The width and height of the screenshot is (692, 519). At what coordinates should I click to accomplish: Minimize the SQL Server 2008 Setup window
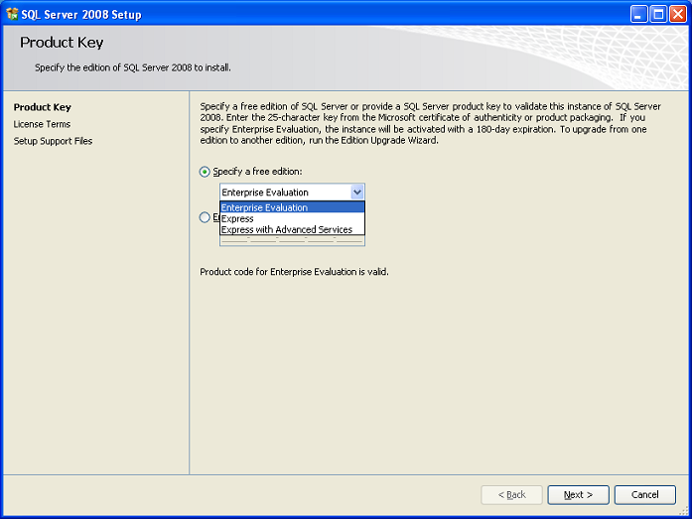(638, 14)
